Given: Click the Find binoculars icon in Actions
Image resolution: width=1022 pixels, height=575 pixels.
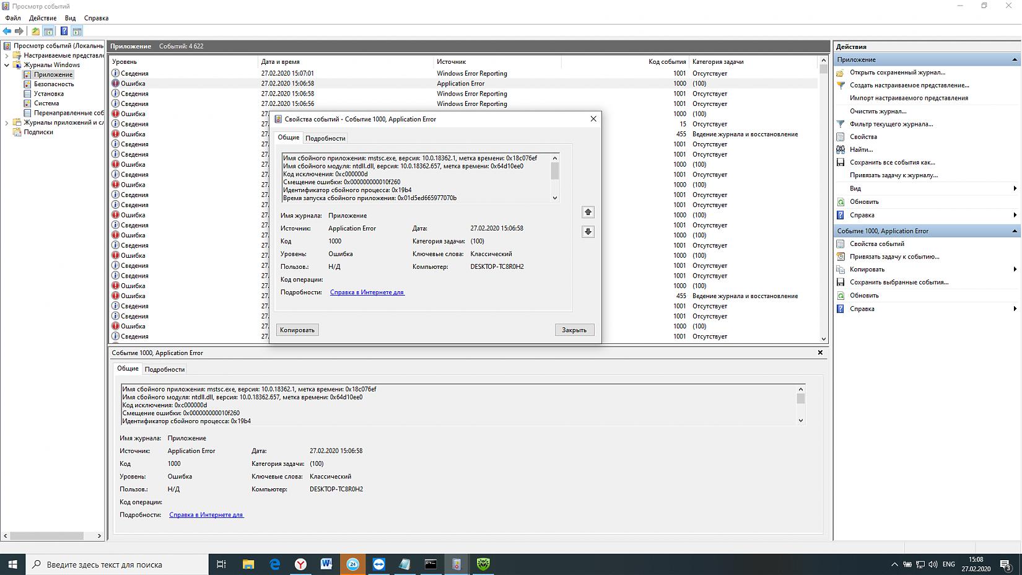Looking at the screenshot, I should [x=841, y=149].
